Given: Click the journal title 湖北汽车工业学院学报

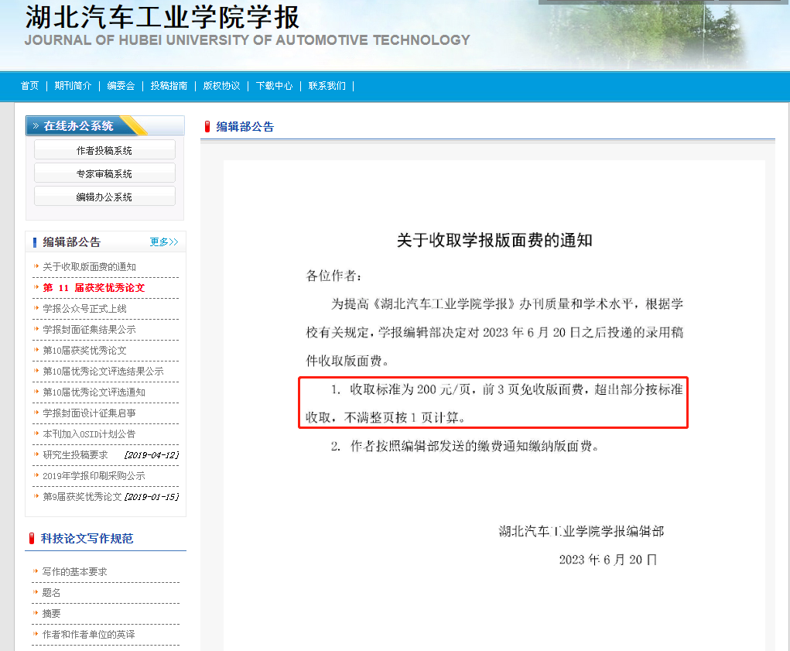Looking at the screenshot, I should 162,17.
